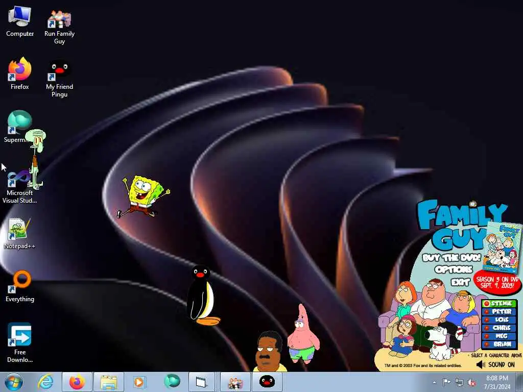Open the Firefox desktop shortcut
Image resolution: width=523 pixels, height=392 pixels.
tap(20, 73)
